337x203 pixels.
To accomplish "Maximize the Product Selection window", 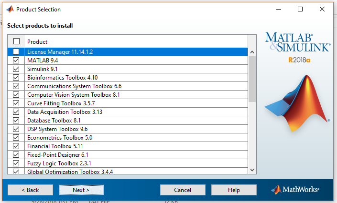I will tap(300, 9).
